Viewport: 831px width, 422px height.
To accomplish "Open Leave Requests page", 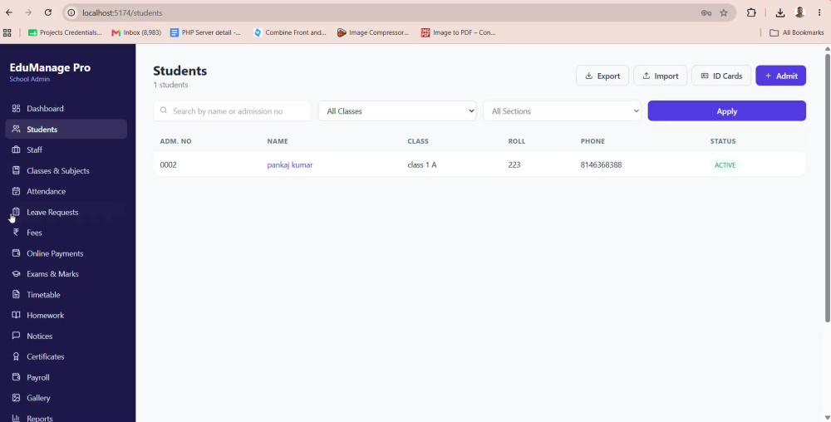I will point(66,212).
